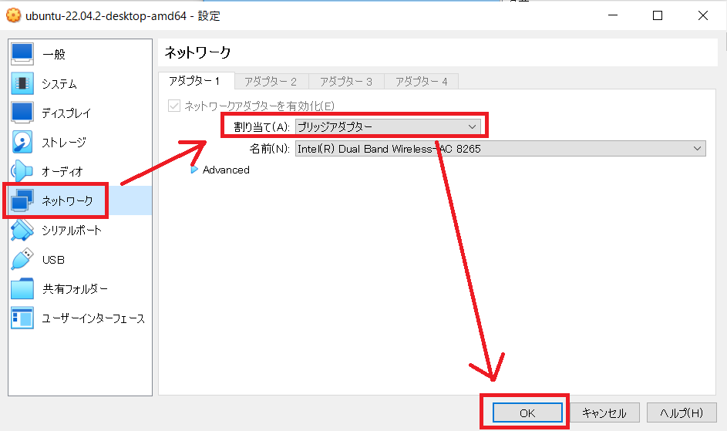The width and height of the screenshot is (727, 431).
Task: Click the System (システム) chip icon
Action: tap(22, 83)
